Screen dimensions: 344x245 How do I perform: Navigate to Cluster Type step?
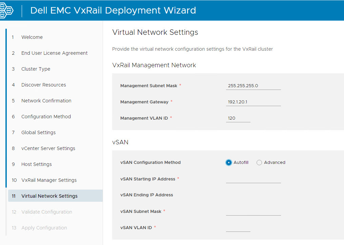36,69
